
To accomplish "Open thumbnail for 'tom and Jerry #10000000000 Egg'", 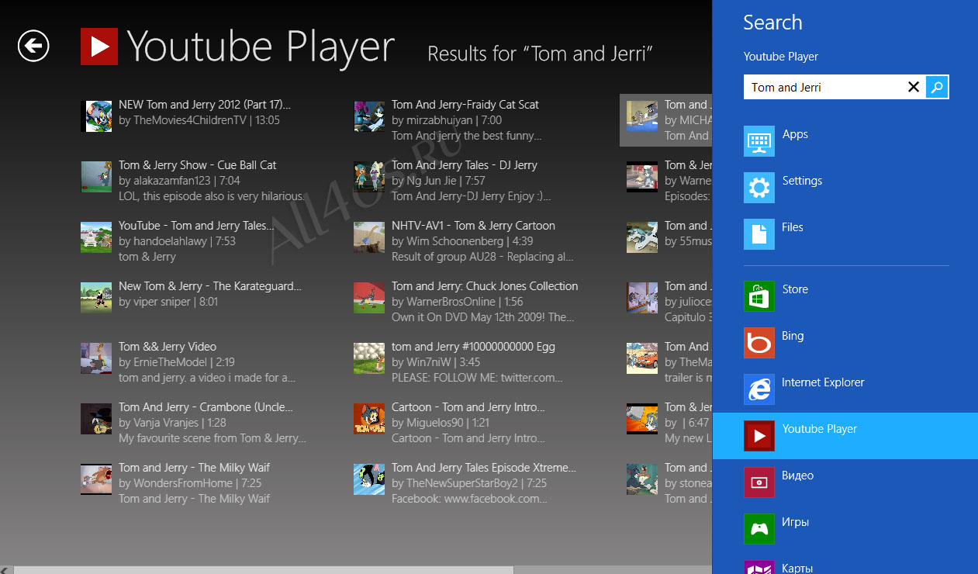I will coord(369,358).
